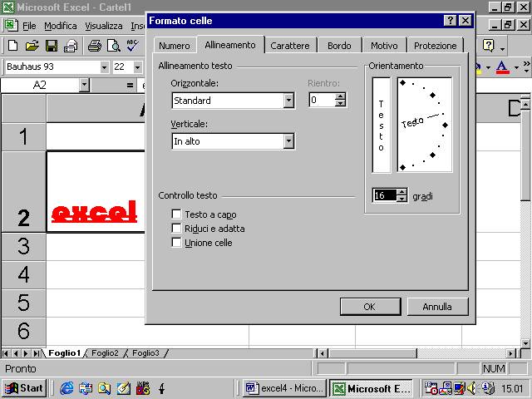Enable the Unione celle checkbox
The image size is (532, 399).
[x=176, y=242]
